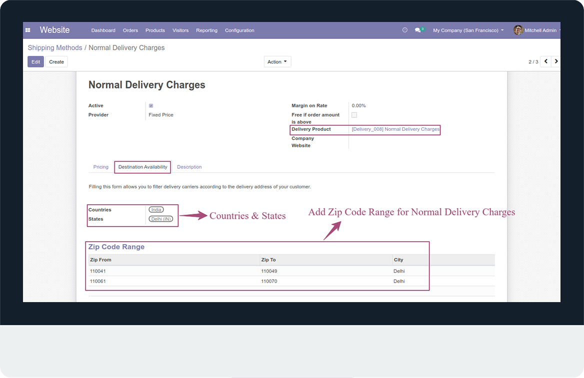This screenshot has width=584, height=378.
Task: Select zip from cell 110041
Action: pos(98,271)
